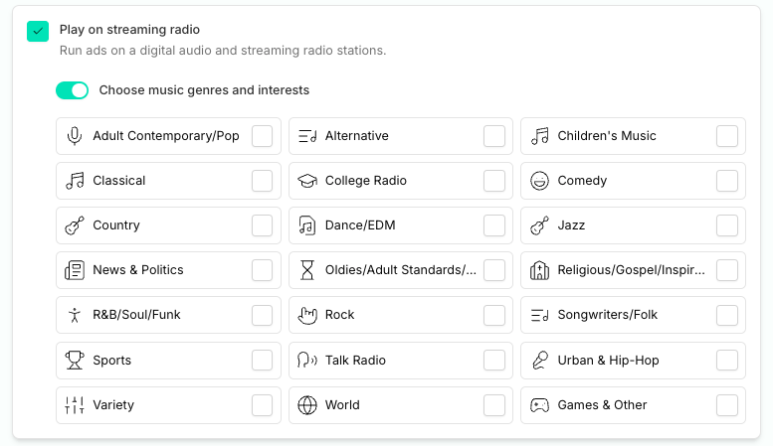773x446 pixels.
Task: Enable the Talk Radio checkbox
Action: [x=494, y=361]
